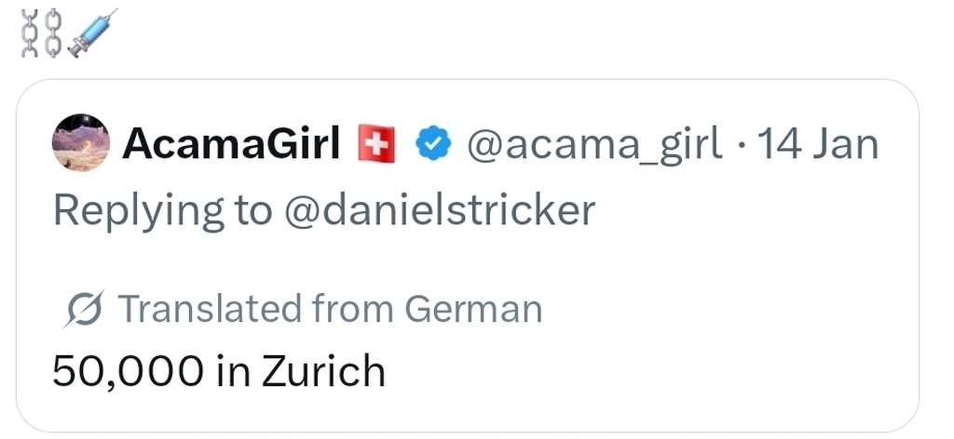Click the tweet text "50,000 in Zurich"

point(219,371)
